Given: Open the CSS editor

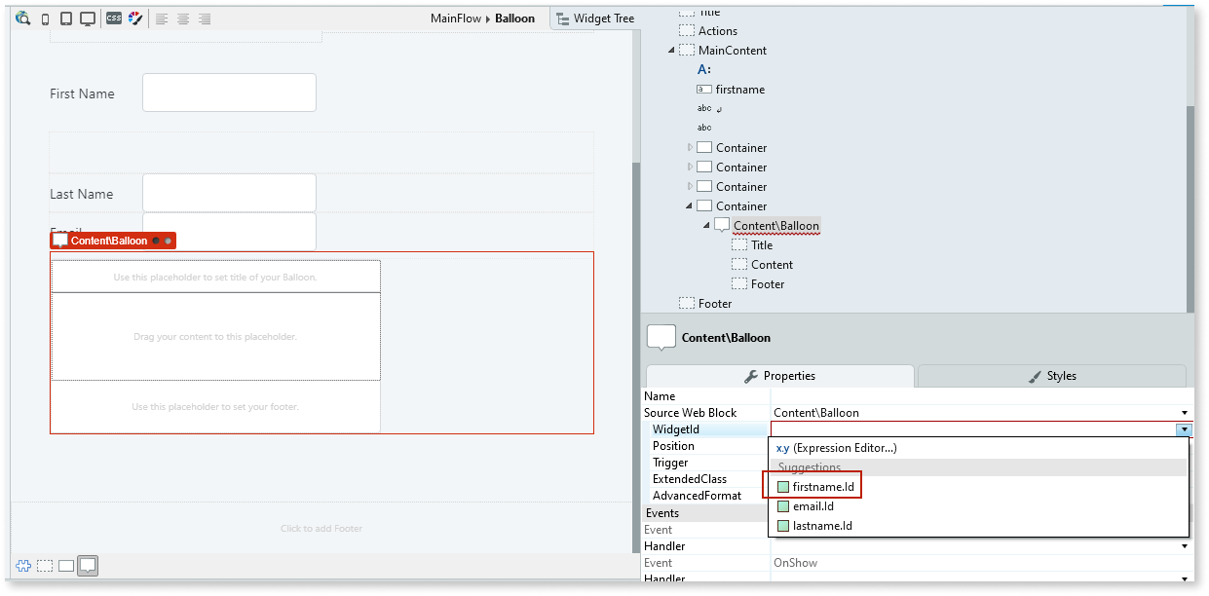Looking at the screenshot, I should [115, 18].
